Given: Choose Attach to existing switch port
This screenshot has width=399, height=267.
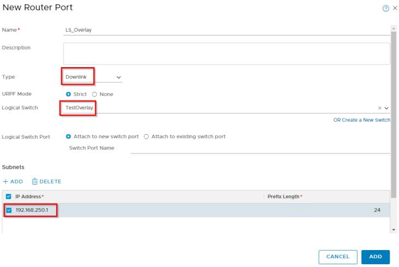Looking at the screenshot, I should (146, 137).
